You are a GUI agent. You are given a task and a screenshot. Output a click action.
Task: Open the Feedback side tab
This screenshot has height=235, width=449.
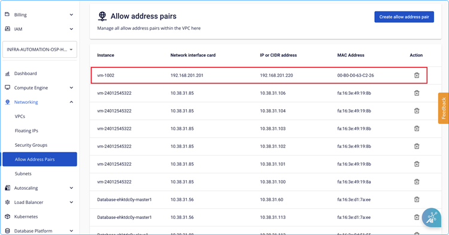(x=443, y=108)
